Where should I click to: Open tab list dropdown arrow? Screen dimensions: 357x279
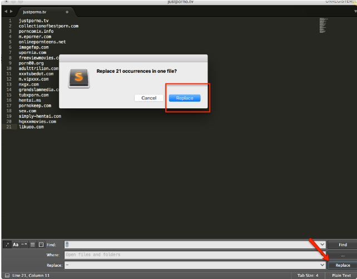355,11
